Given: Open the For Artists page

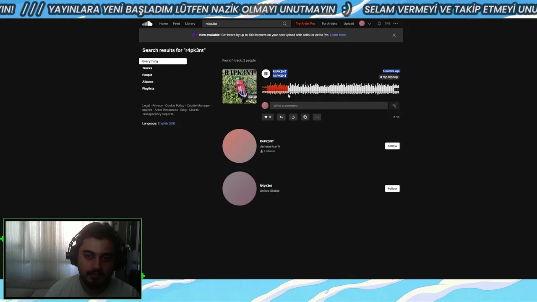Looking at the screenshot, I should pos(329,23).
